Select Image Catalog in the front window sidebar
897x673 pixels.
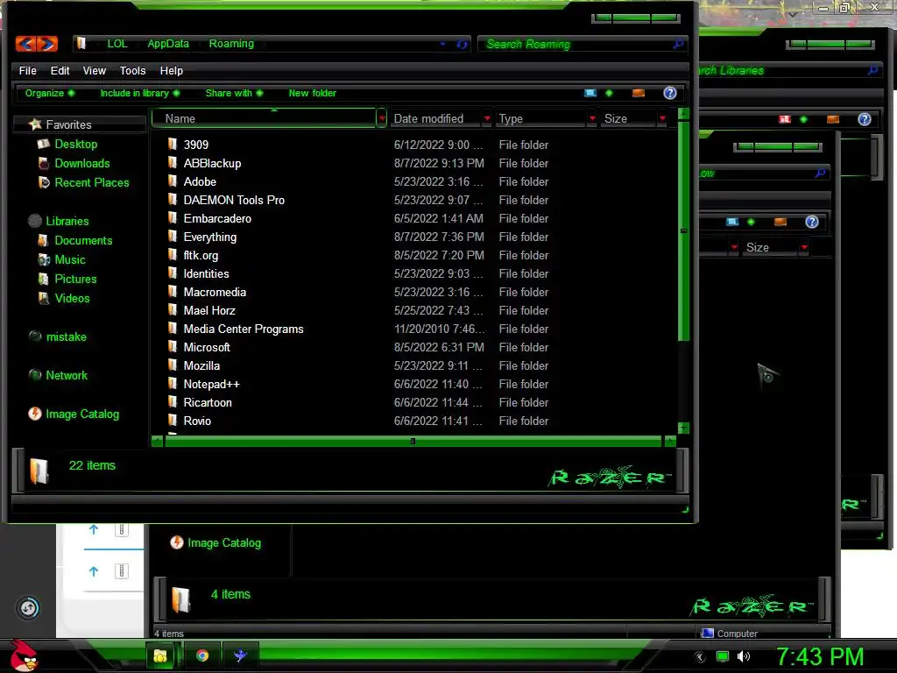click(82, 414)
